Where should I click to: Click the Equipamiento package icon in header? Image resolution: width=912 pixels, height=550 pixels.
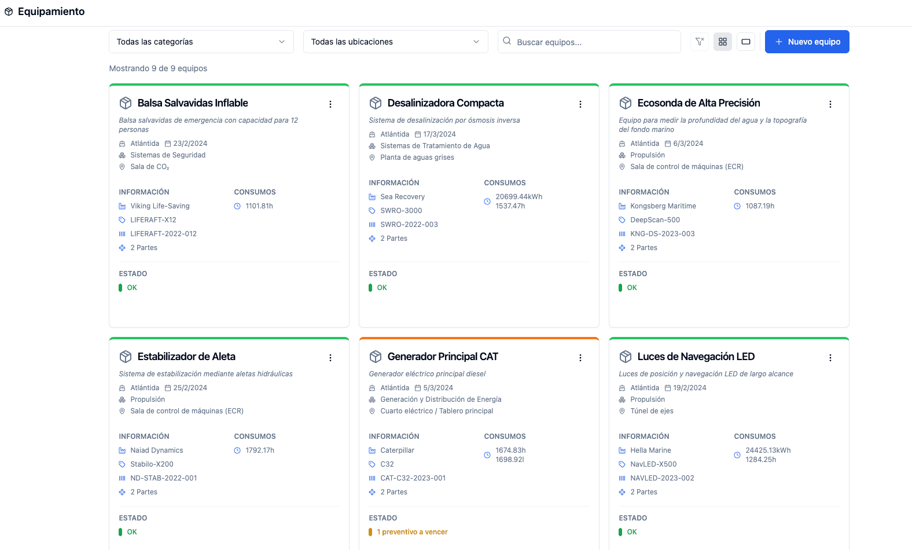click(x=9, y=12)
